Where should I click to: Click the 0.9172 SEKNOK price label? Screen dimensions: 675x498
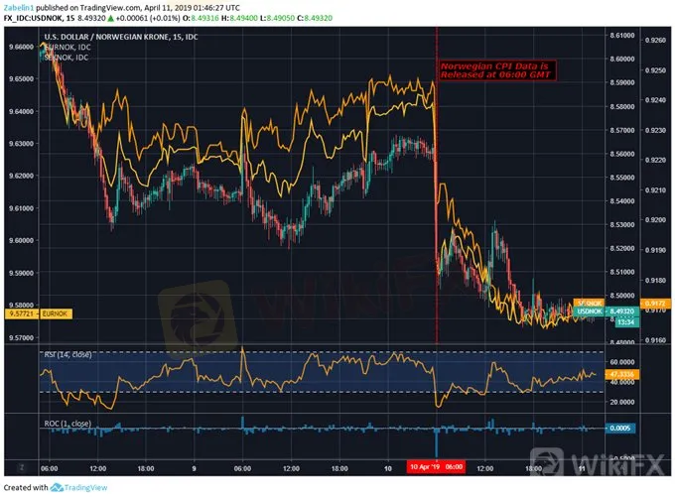coord(655,304)
